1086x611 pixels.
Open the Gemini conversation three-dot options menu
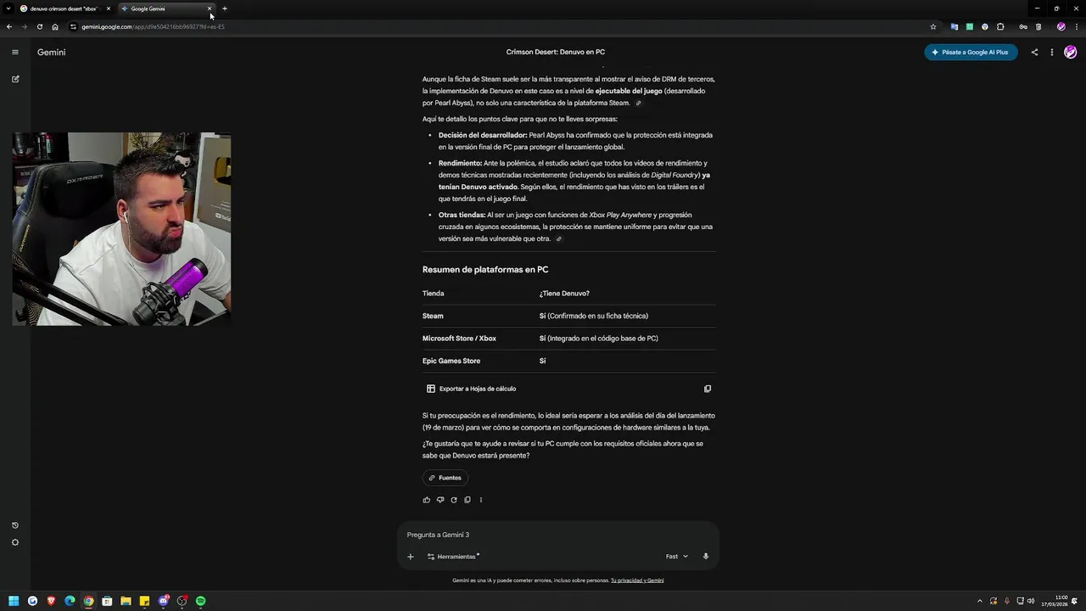point(1052,52)
